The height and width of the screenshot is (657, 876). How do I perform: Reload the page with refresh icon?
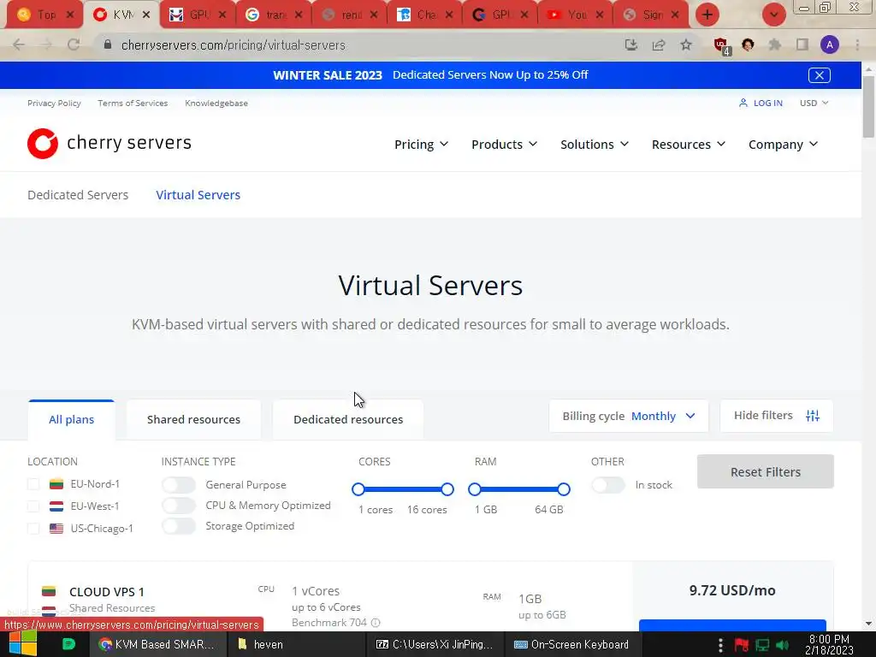point(74,44)
